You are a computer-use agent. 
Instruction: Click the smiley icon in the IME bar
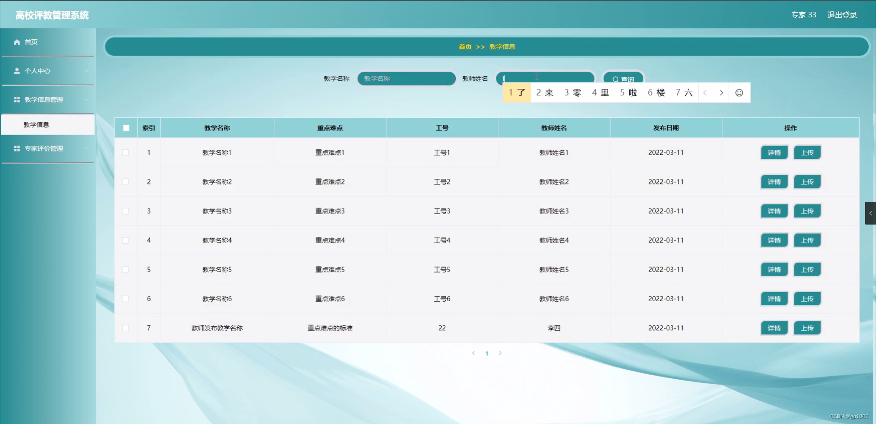coord(739,92)
